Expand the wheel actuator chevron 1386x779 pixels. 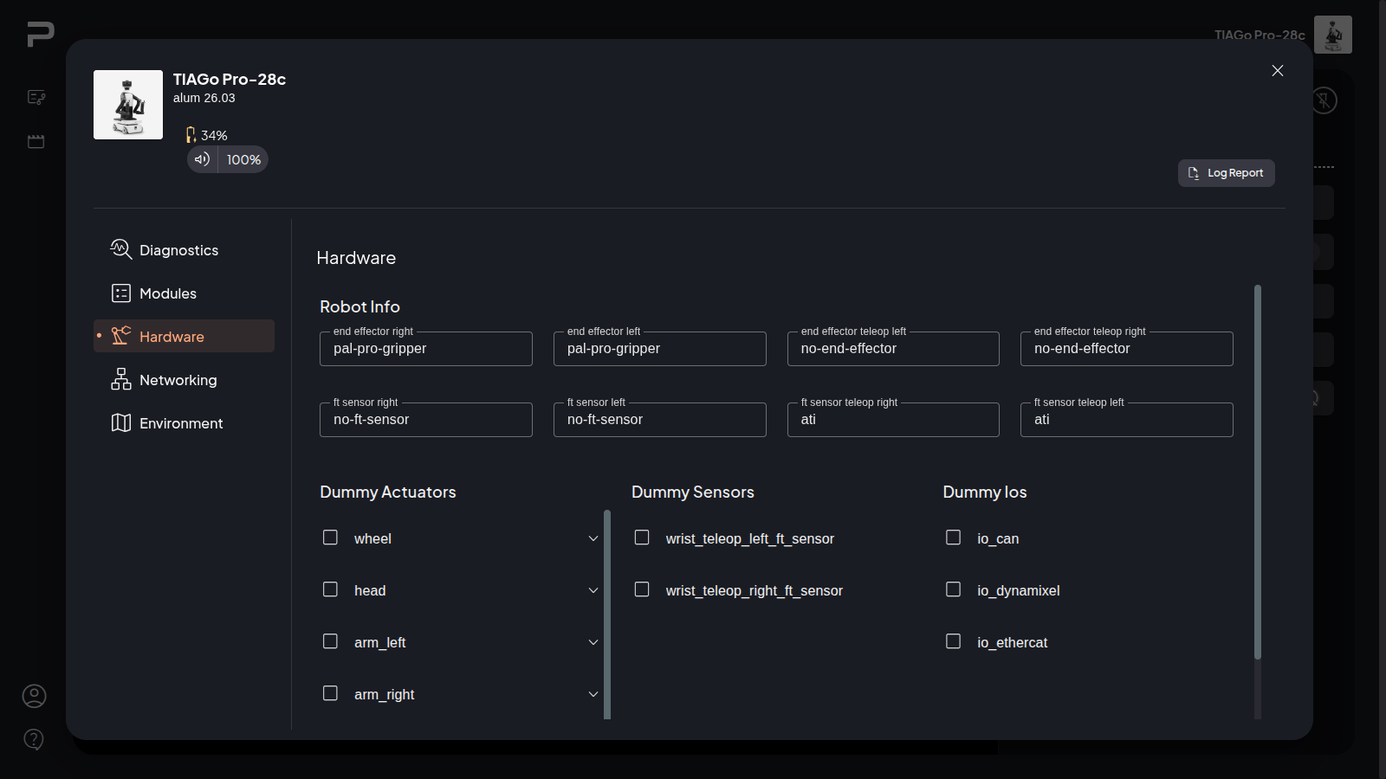pyautogui.click(x=593, y=538)
